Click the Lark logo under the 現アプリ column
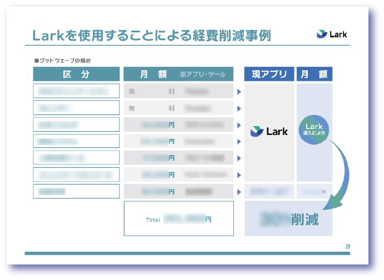 click(x=269, y=132)
